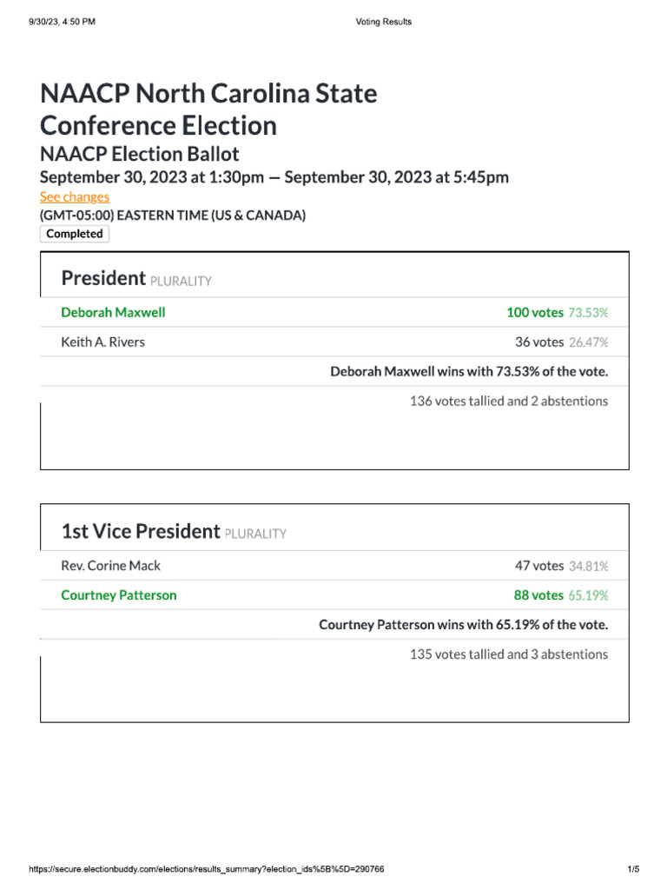This screenshot has width=667, height=890.
Task: Click the 36 votes figure for Rivers
Action: (x=539, y=342)
